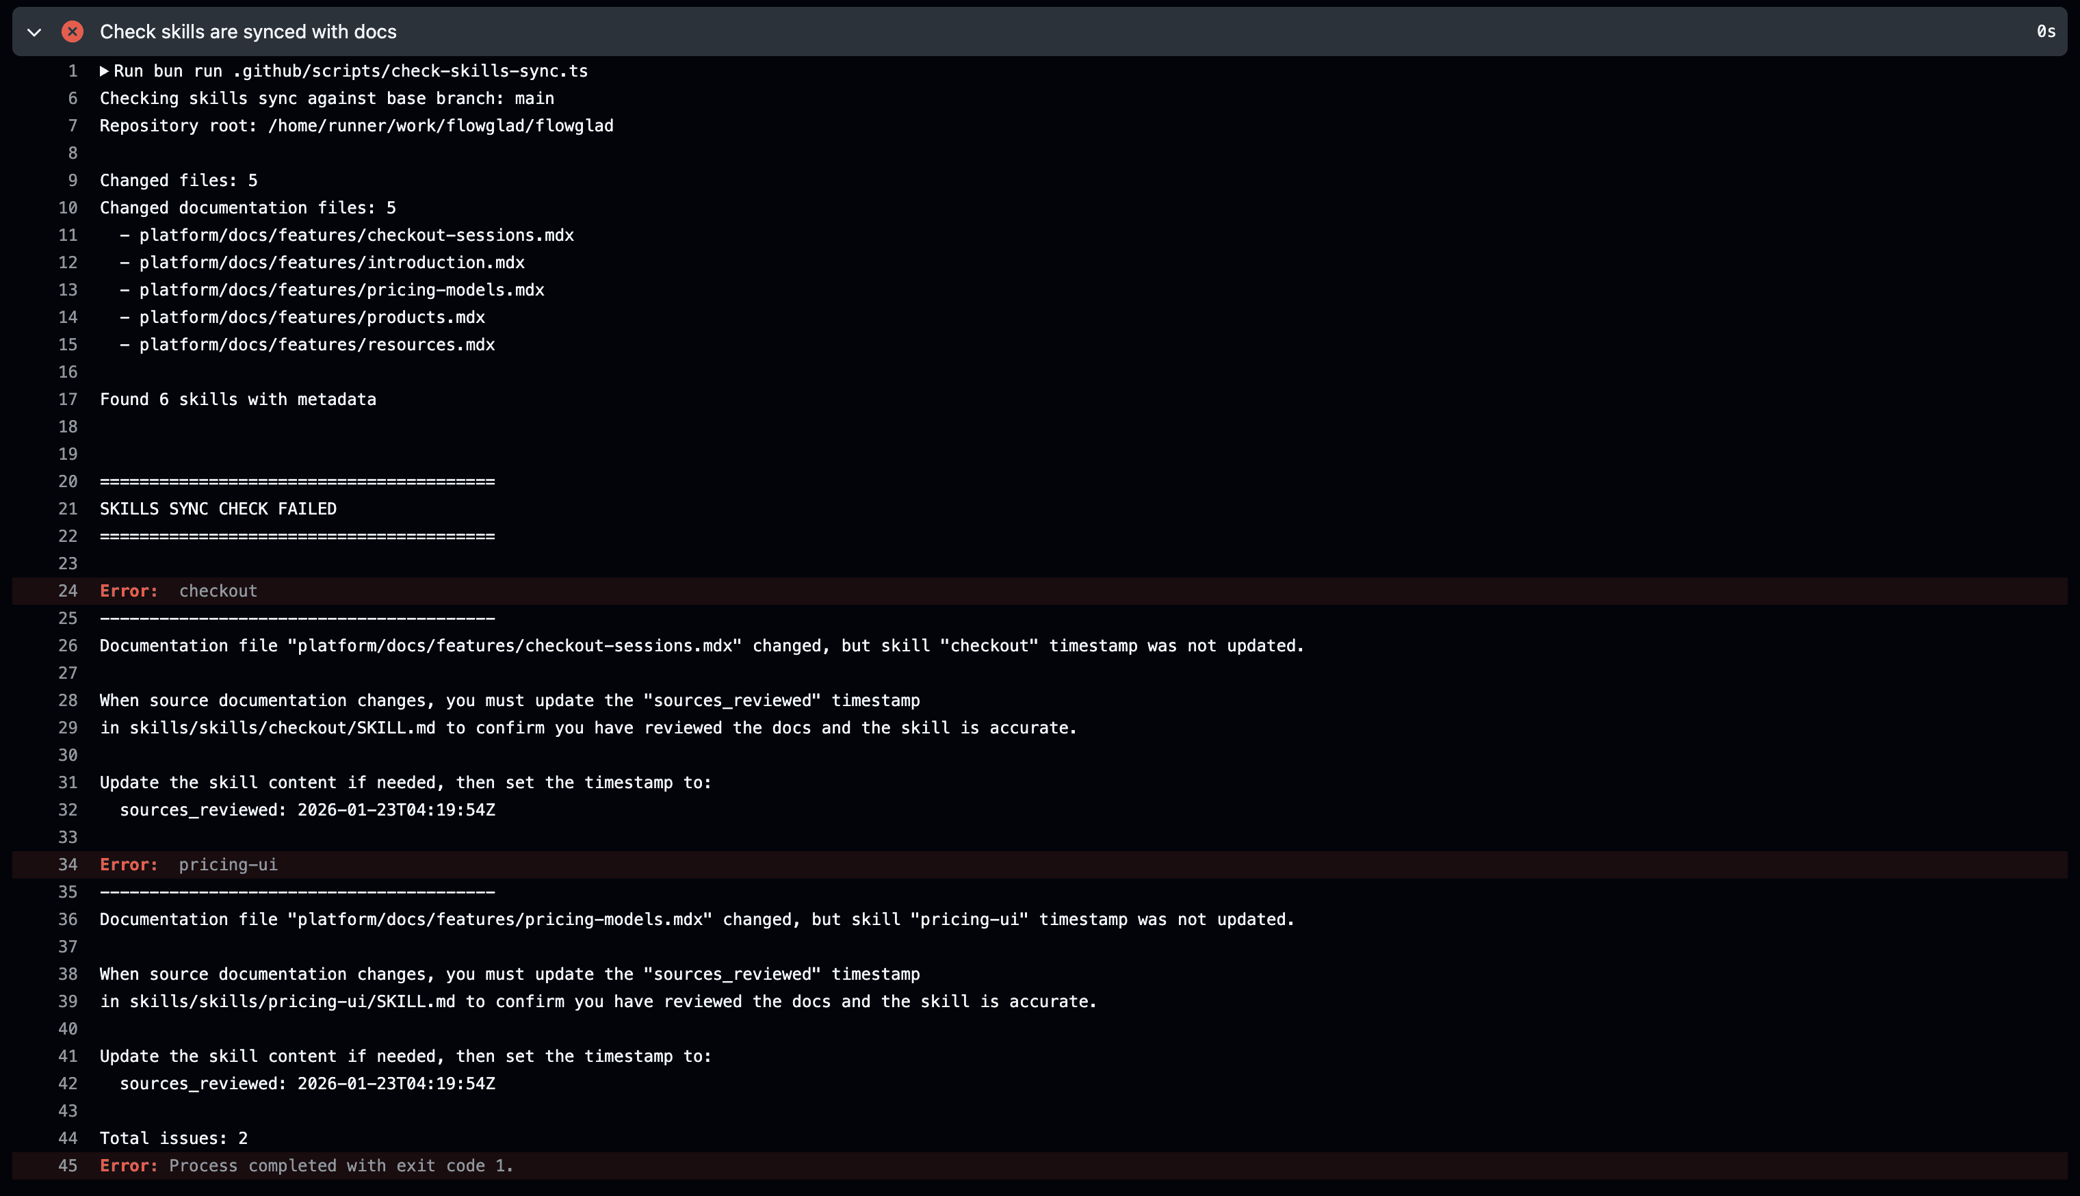
Task: Expand the Run bun run command triangle
Action: (x=104, y=71)
